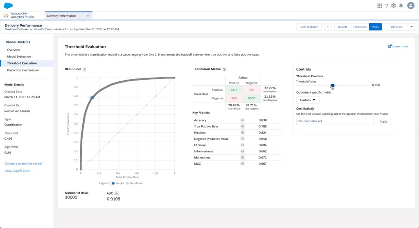This screenshot has height=228, width=419.
Task: Click the user profile avatar
Action: click(410, 5)
